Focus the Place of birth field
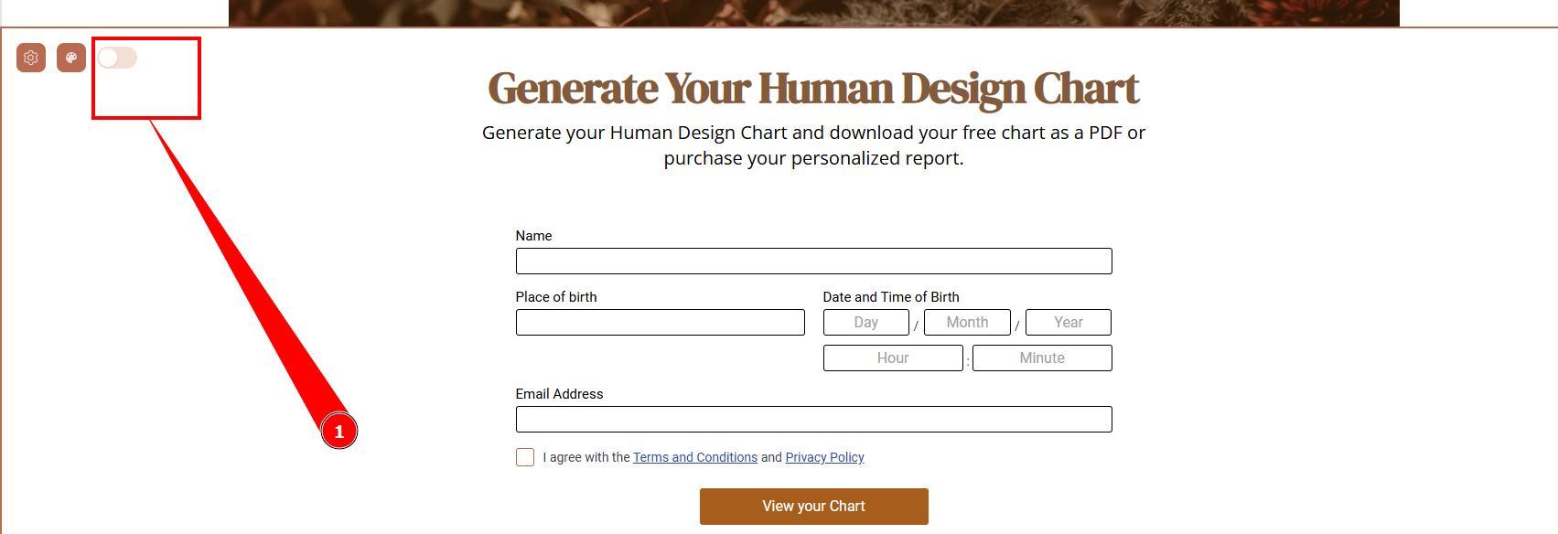 [x=660, y=323]
